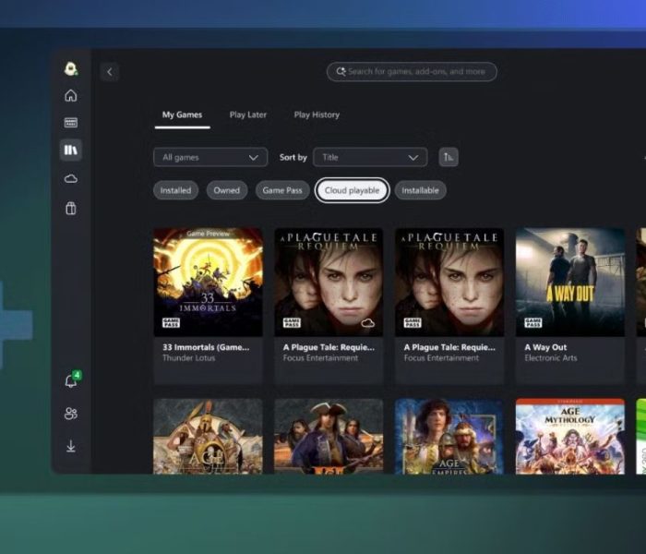Open A Plague Tale cover with cloud icon
646x554 pixels.
point(329,282)
